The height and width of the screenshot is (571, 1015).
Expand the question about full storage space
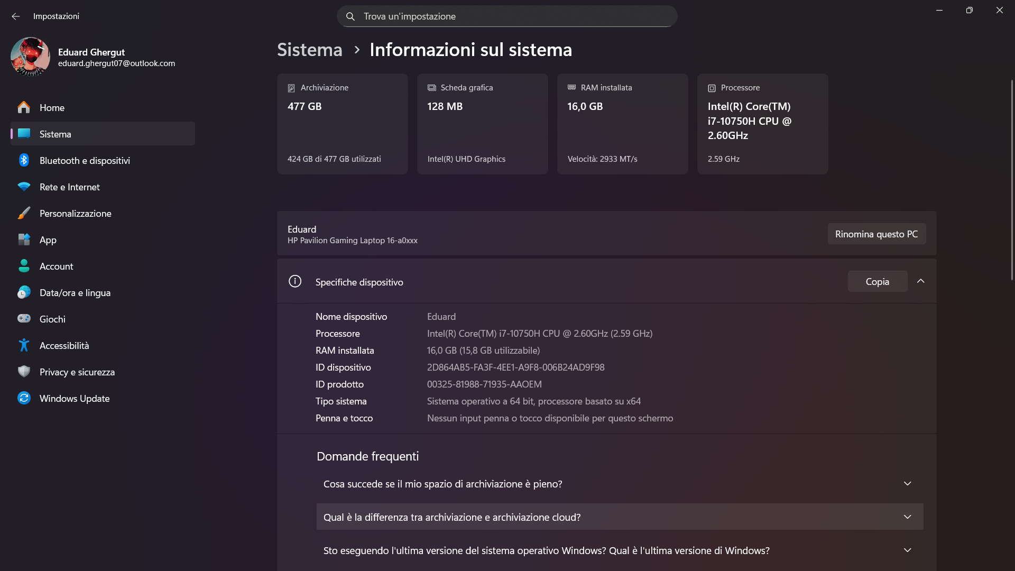point(620,484)
